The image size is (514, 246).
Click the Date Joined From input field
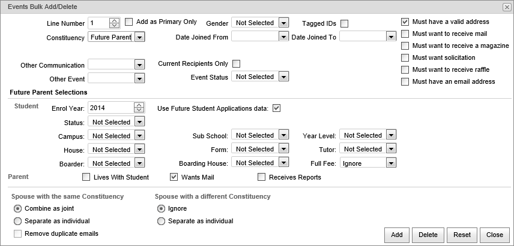tap(255, 37)
